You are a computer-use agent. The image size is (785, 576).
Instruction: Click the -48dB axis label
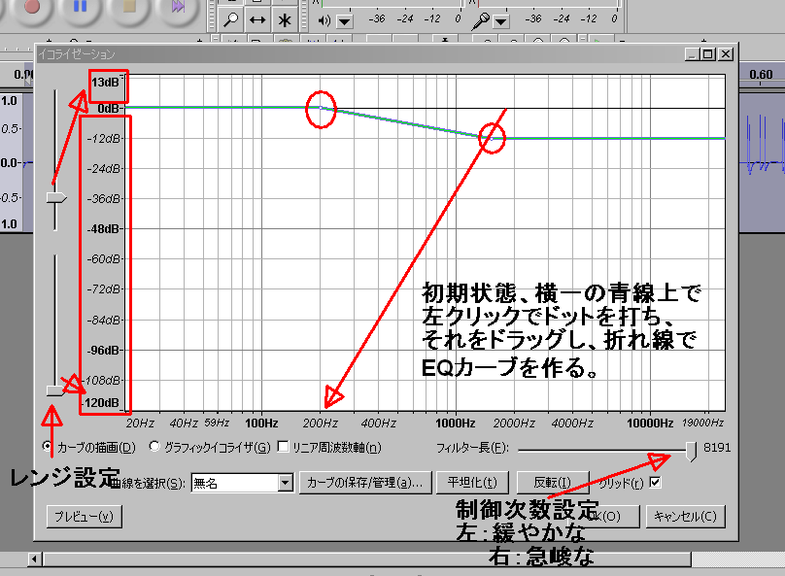tap(104, 228)
